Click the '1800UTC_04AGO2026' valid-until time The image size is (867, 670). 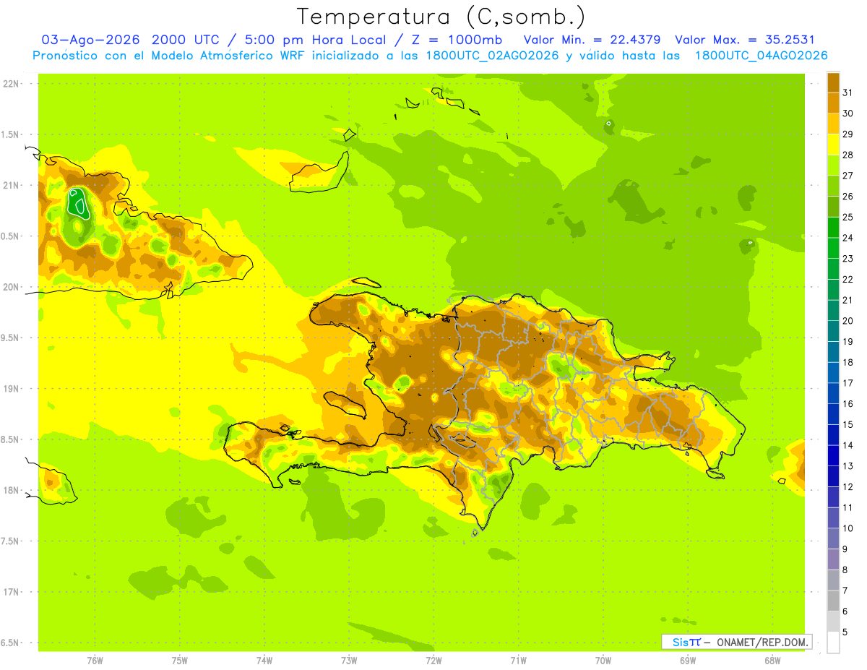(761, 56)
